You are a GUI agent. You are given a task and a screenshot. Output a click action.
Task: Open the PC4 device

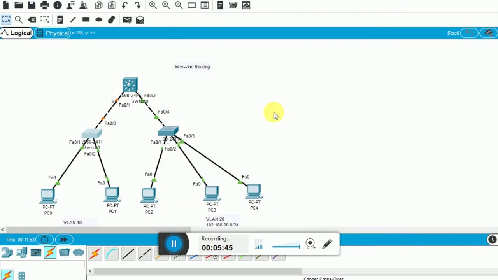(254, 191)
